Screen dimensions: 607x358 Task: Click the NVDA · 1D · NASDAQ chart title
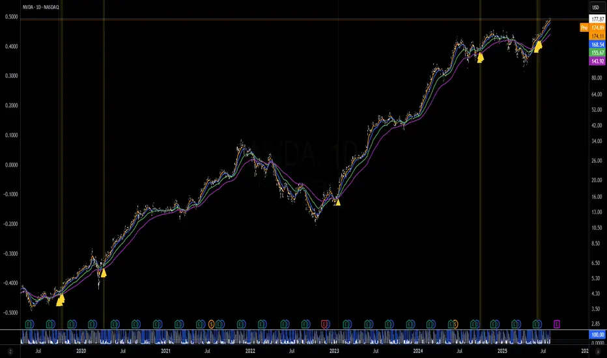tap(40, 7)
